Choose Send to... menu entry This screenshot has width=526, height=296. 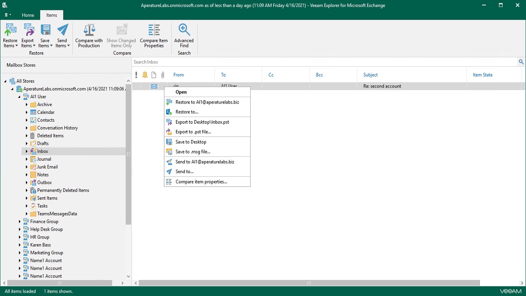tap(207, 172)
